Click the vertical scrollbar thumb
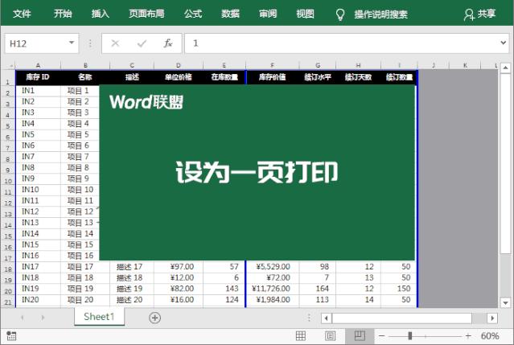Viewport: 514px width, 345px height. [505, 164]
